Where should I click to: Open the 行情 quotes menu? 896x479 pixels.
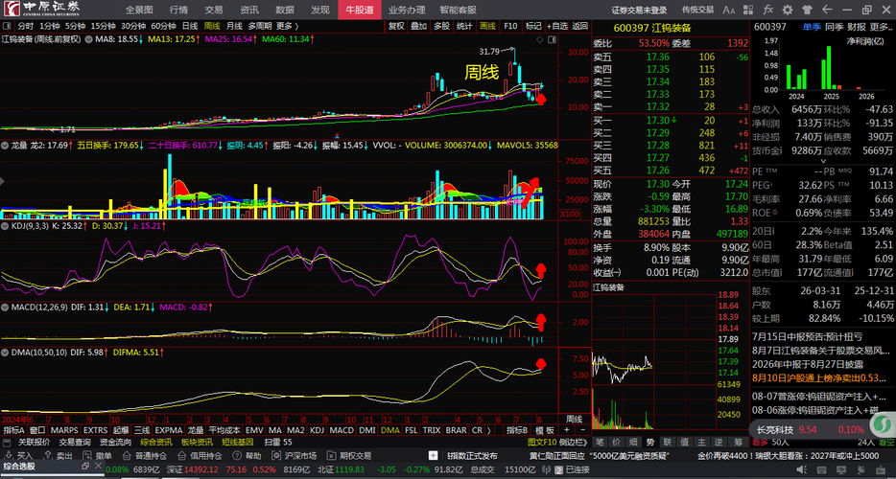coord(177,10)
